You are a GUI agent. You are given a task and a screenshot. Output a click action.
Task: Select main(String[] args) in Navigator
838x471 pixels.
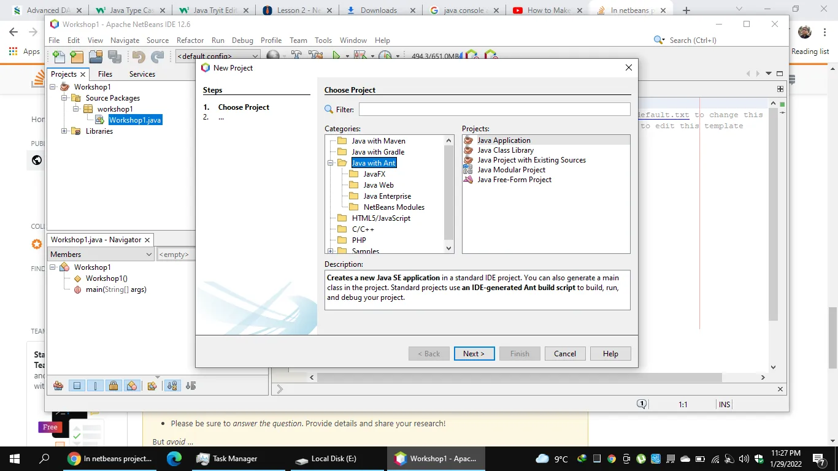116,289
